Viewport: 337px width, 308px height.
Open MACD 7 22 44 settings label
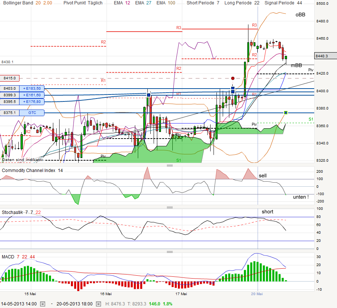click(x=18, y=257)
